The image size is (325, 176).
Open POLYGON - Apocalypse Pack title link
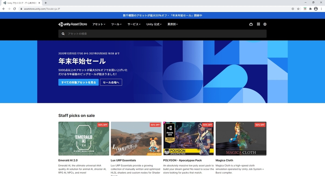pos(183,160)
